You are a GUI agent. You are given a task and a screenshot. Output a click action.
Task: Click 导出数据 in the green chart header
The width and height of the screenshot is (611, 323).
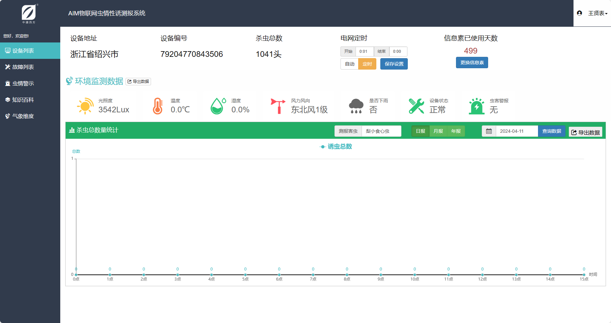tap(586, 132)
